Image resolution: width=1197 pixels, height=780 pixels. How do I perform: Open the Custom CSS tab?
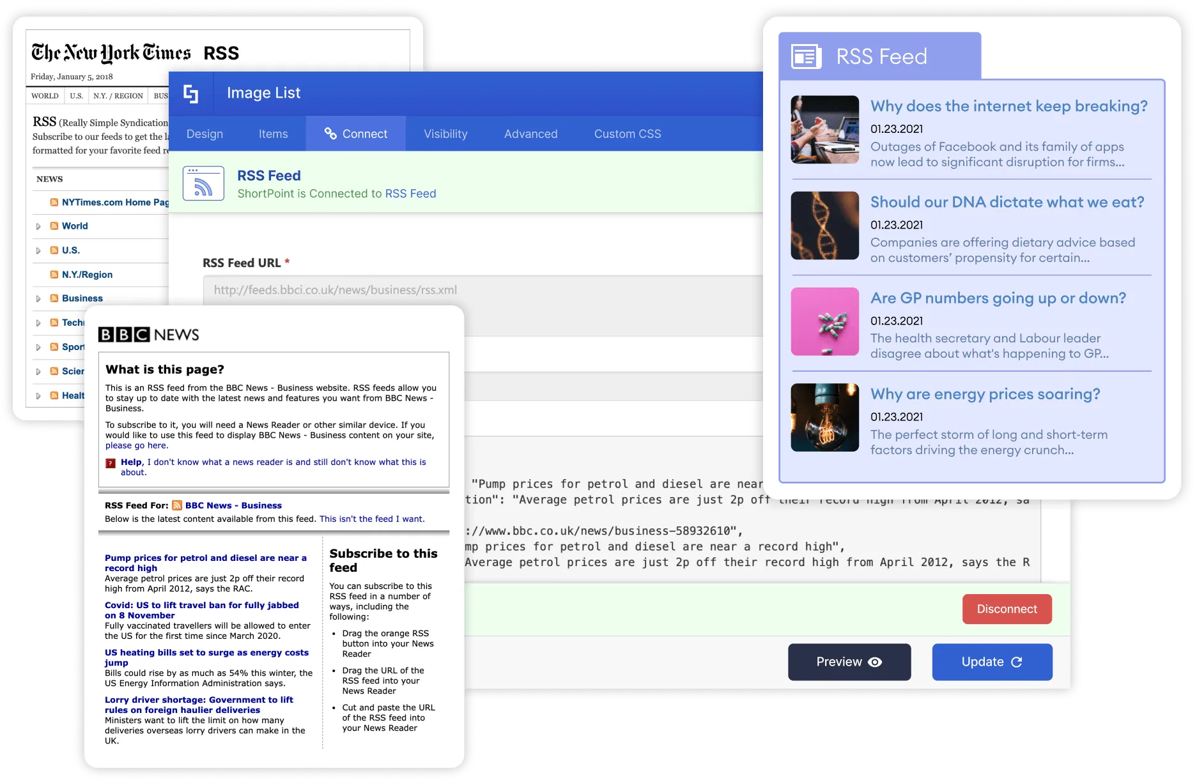point(627,134)
